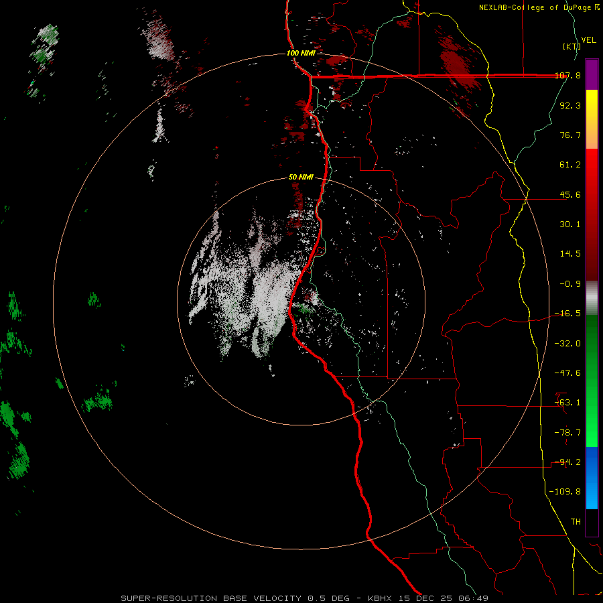
Task: Click the -0.9 legend value
Action: click(x=570, y=284)
